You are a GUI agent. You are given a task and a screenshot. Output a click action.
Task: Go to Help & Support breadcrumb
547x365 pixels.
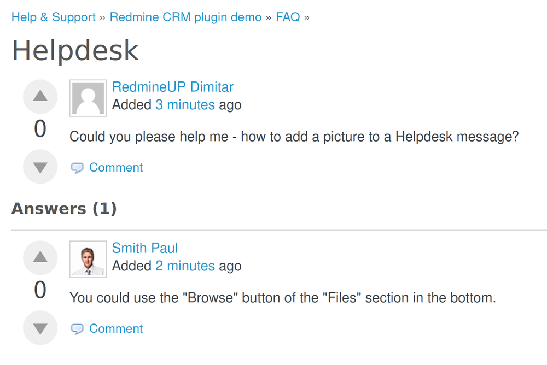(53, 17)
